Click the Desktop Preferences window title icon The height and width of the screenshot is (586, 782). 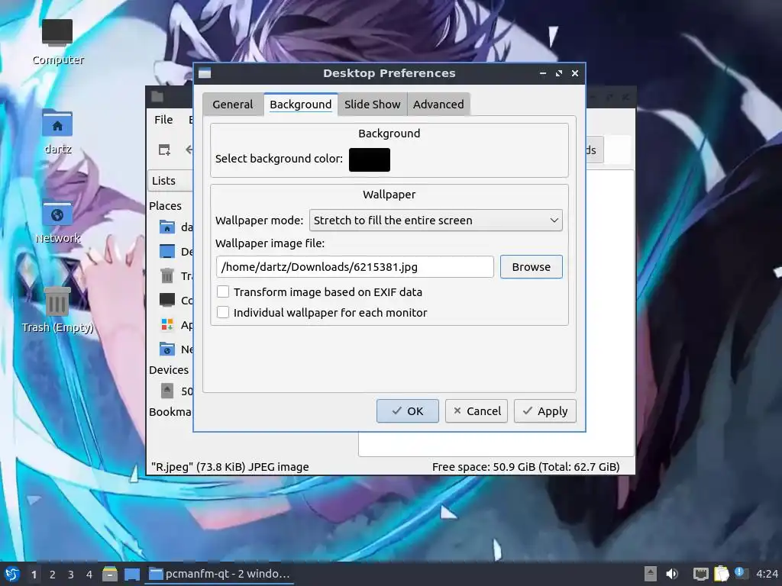(x=205, y=73)
